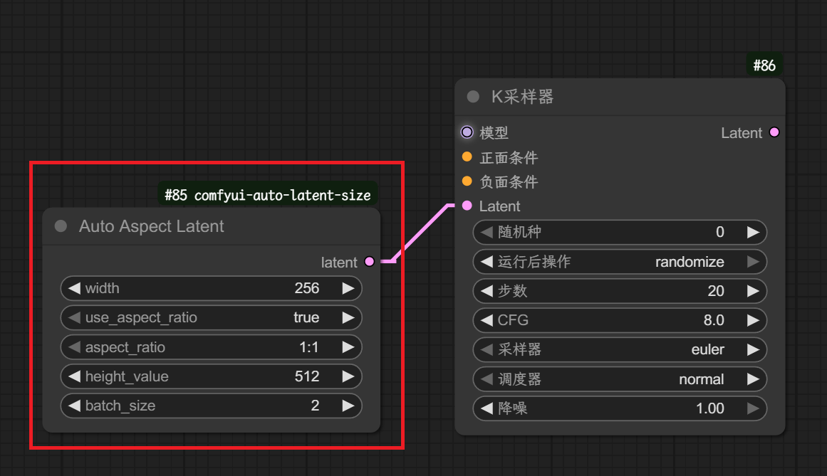Click the #86 node badge

tap(764, 65)
